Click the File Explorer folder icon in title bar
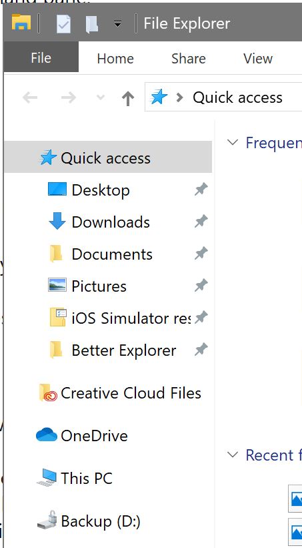The image size is (302, 548). pyautogui.click(x=21, y=23)
